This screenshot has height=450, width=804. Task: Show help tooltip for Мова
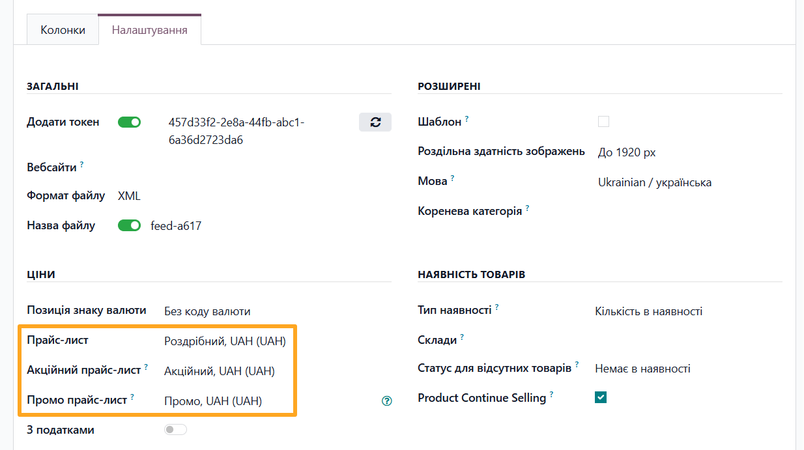click(x=453, y=178)
